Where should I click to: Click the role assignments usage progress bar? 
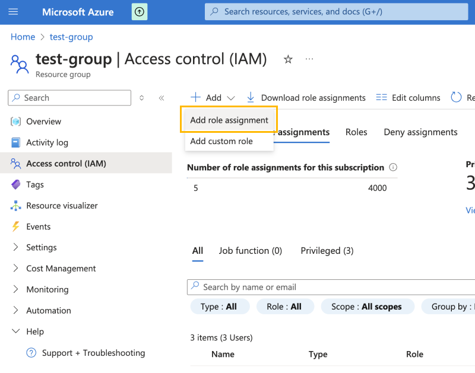(x=292, y=178)
